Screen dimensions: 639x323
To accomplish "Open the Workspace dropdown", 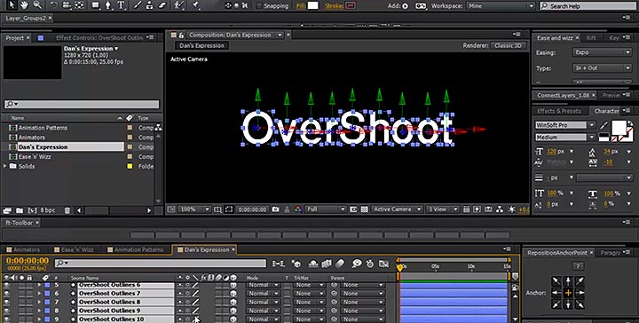I will click(501, 5).
